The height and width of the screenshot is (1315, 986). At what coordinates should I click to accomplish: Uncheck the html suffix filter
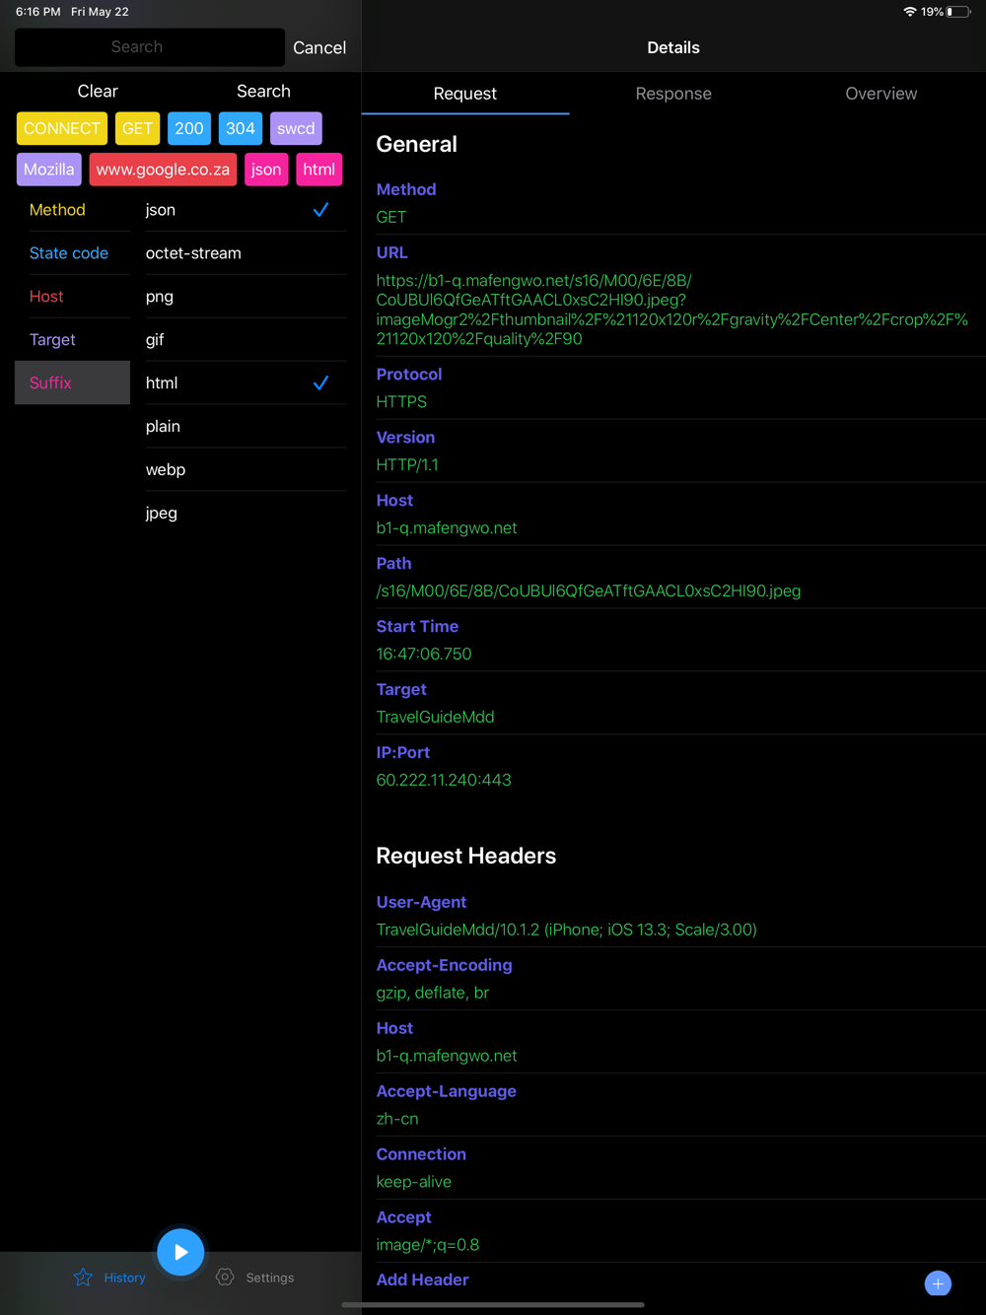320,383
